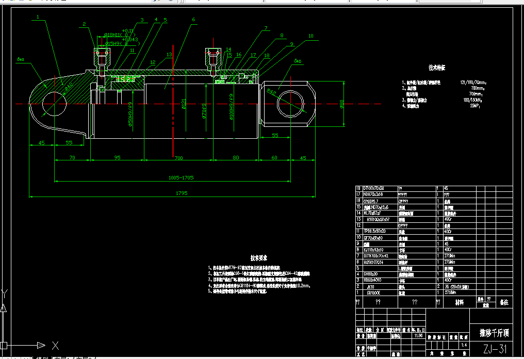The image size is (524, 359).
Task: Pick callout balloon number 3
Action: (x=142, y=20)
